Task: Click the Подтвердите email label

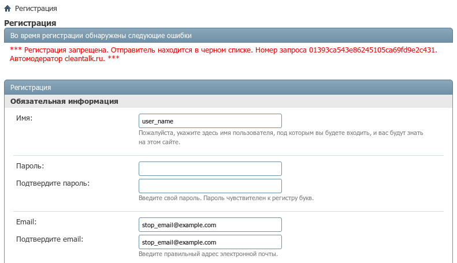Action: click(x=50, y=239)
